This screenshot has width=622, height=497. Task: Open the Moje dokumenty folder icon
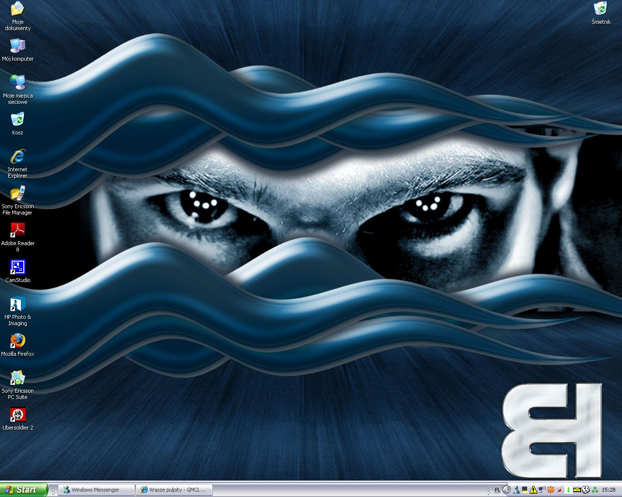(17, 9)
